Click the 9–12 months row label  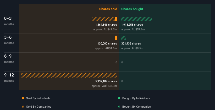9,78
